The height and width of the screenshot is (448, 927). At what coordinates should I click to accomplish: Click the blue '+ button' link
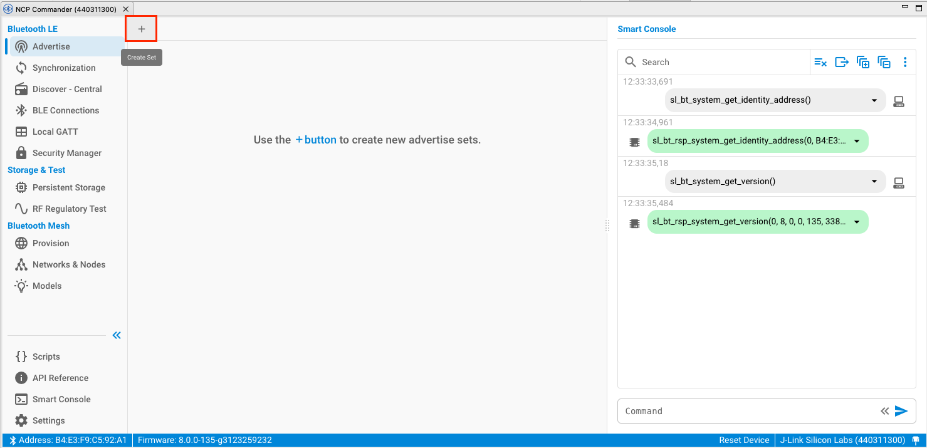316,140
